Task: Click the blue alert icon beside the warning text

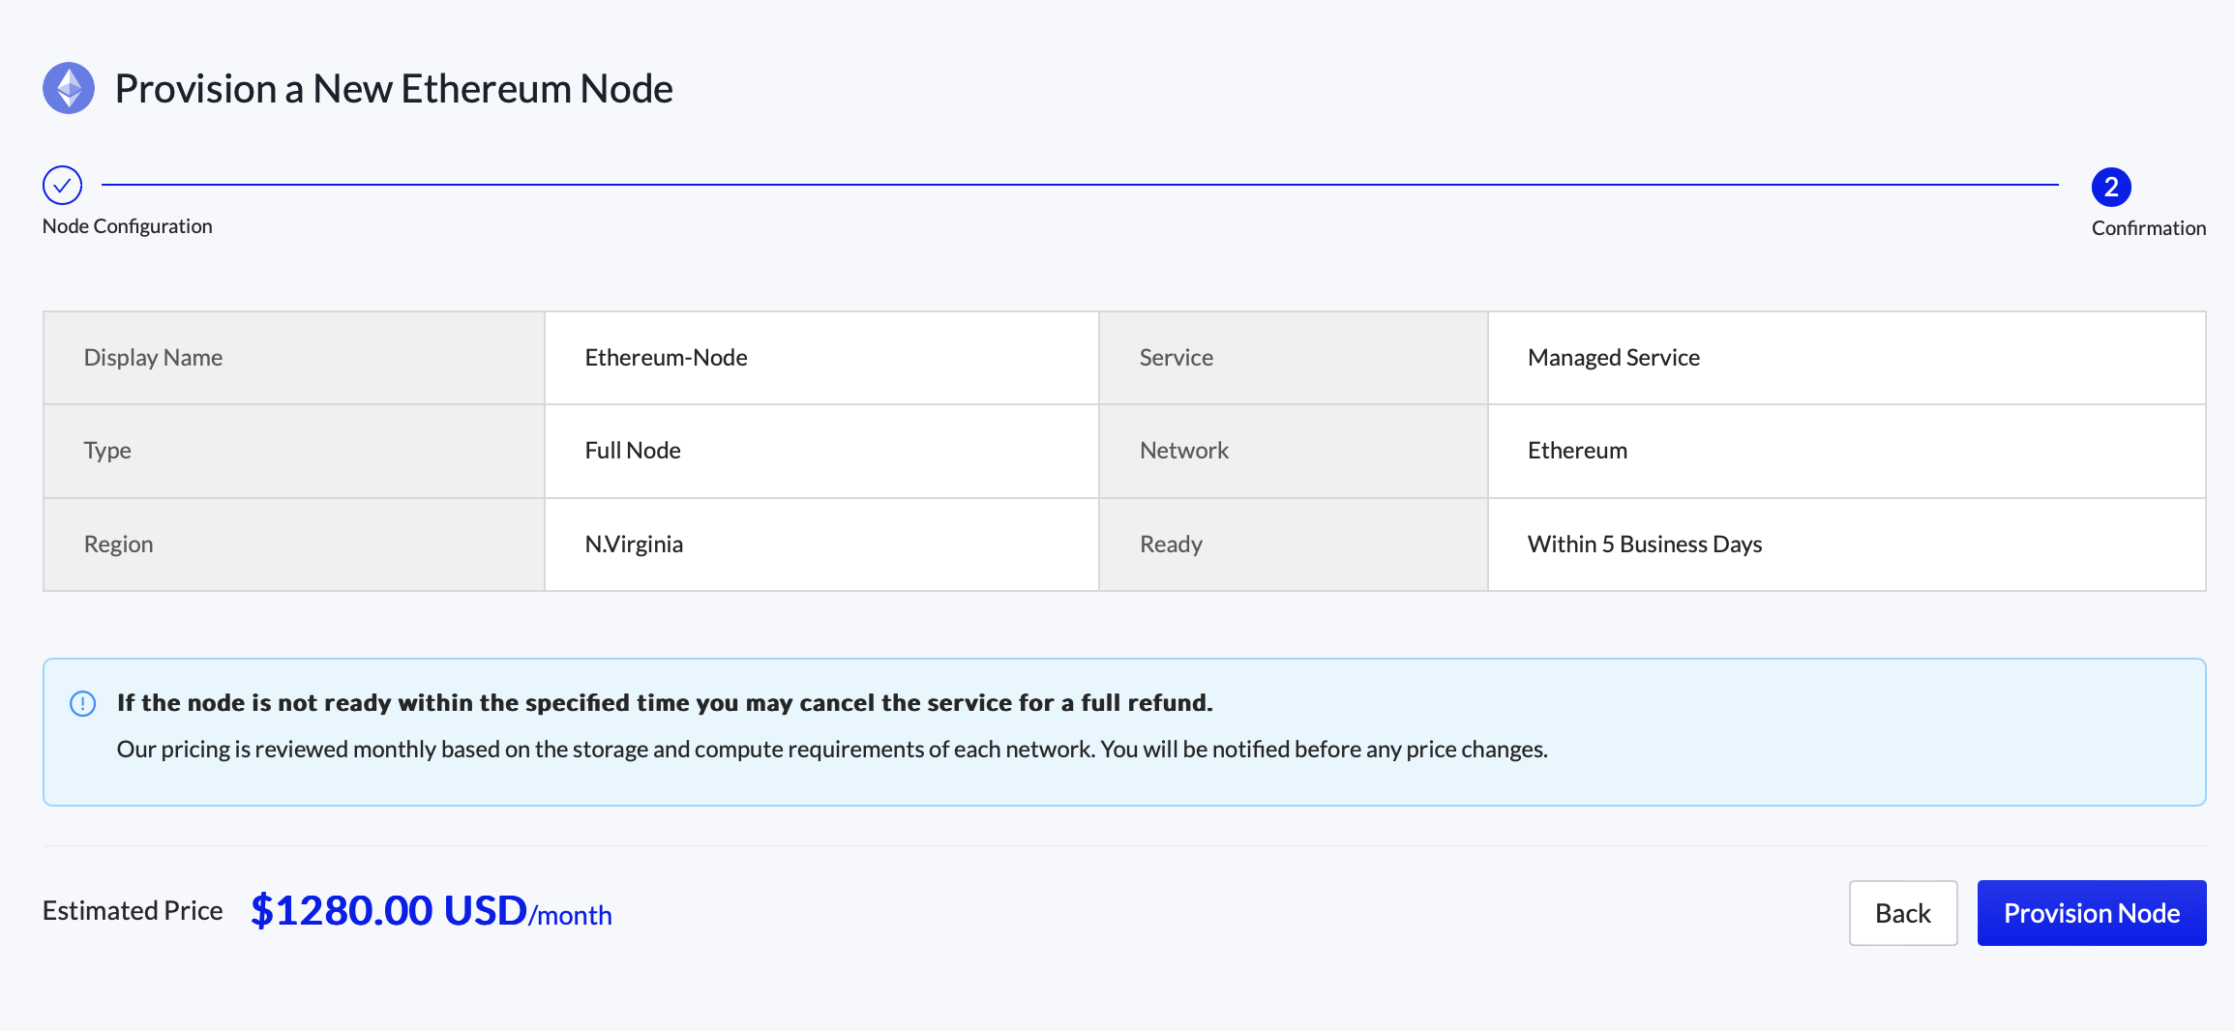Action: [x=83, y=703]
